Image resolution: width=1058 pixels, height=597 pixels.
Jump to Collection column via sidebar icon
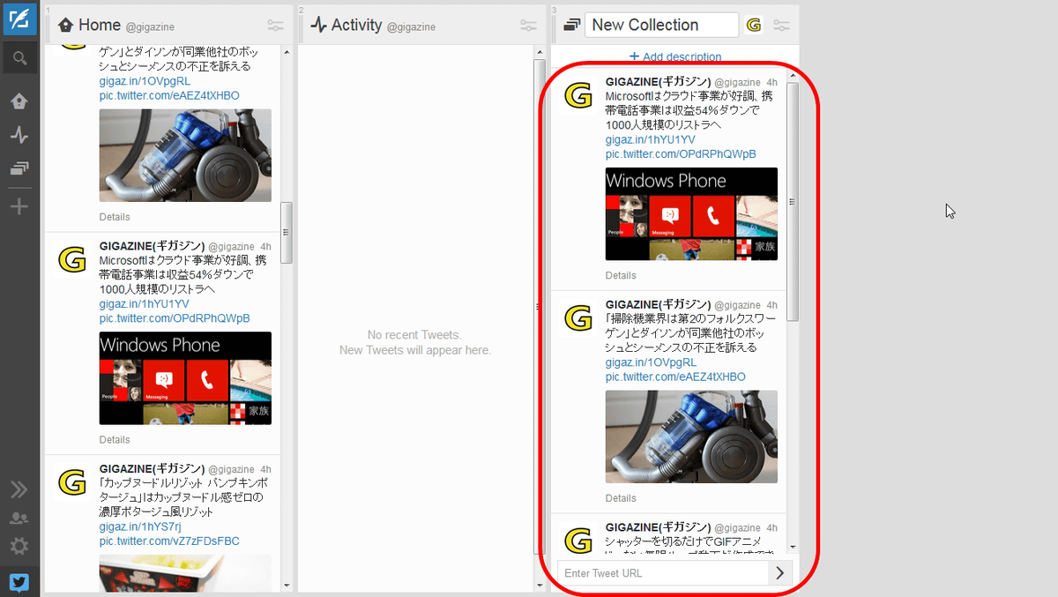[x=19, y=168]
